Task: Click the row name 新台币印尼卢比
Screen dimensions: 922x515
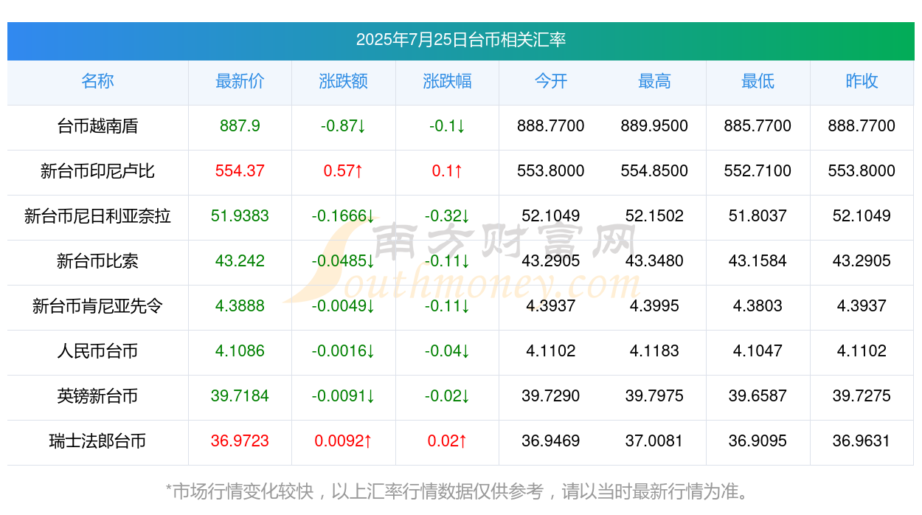Action: coord(97,171)
